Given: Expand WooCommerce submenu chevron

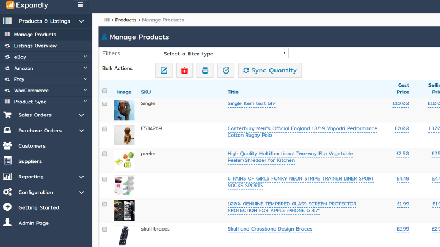Looking at the screenshot, I should point(85,90).
